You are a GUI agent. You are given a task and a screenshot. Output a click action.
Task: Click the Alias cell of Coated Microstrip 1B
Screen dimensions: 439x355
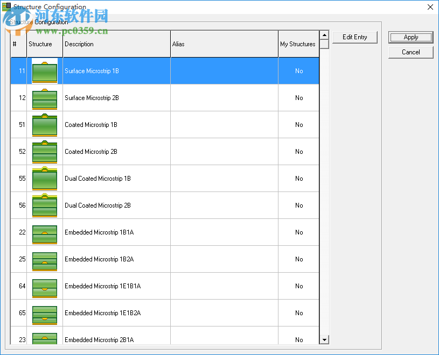click(224, 125)
